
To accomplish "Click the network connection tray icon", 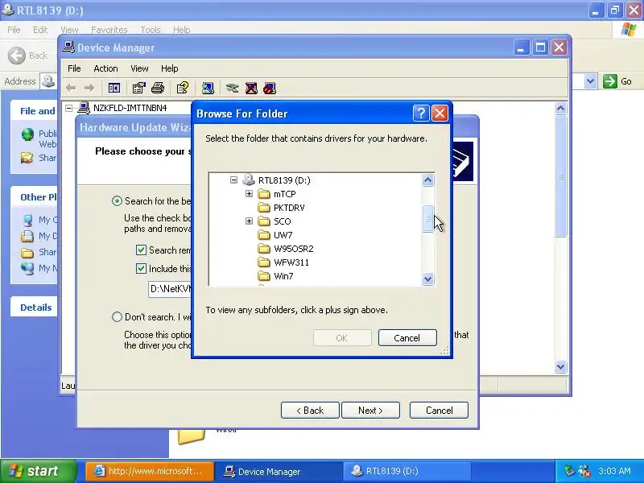I will click(x=584, y=471).
